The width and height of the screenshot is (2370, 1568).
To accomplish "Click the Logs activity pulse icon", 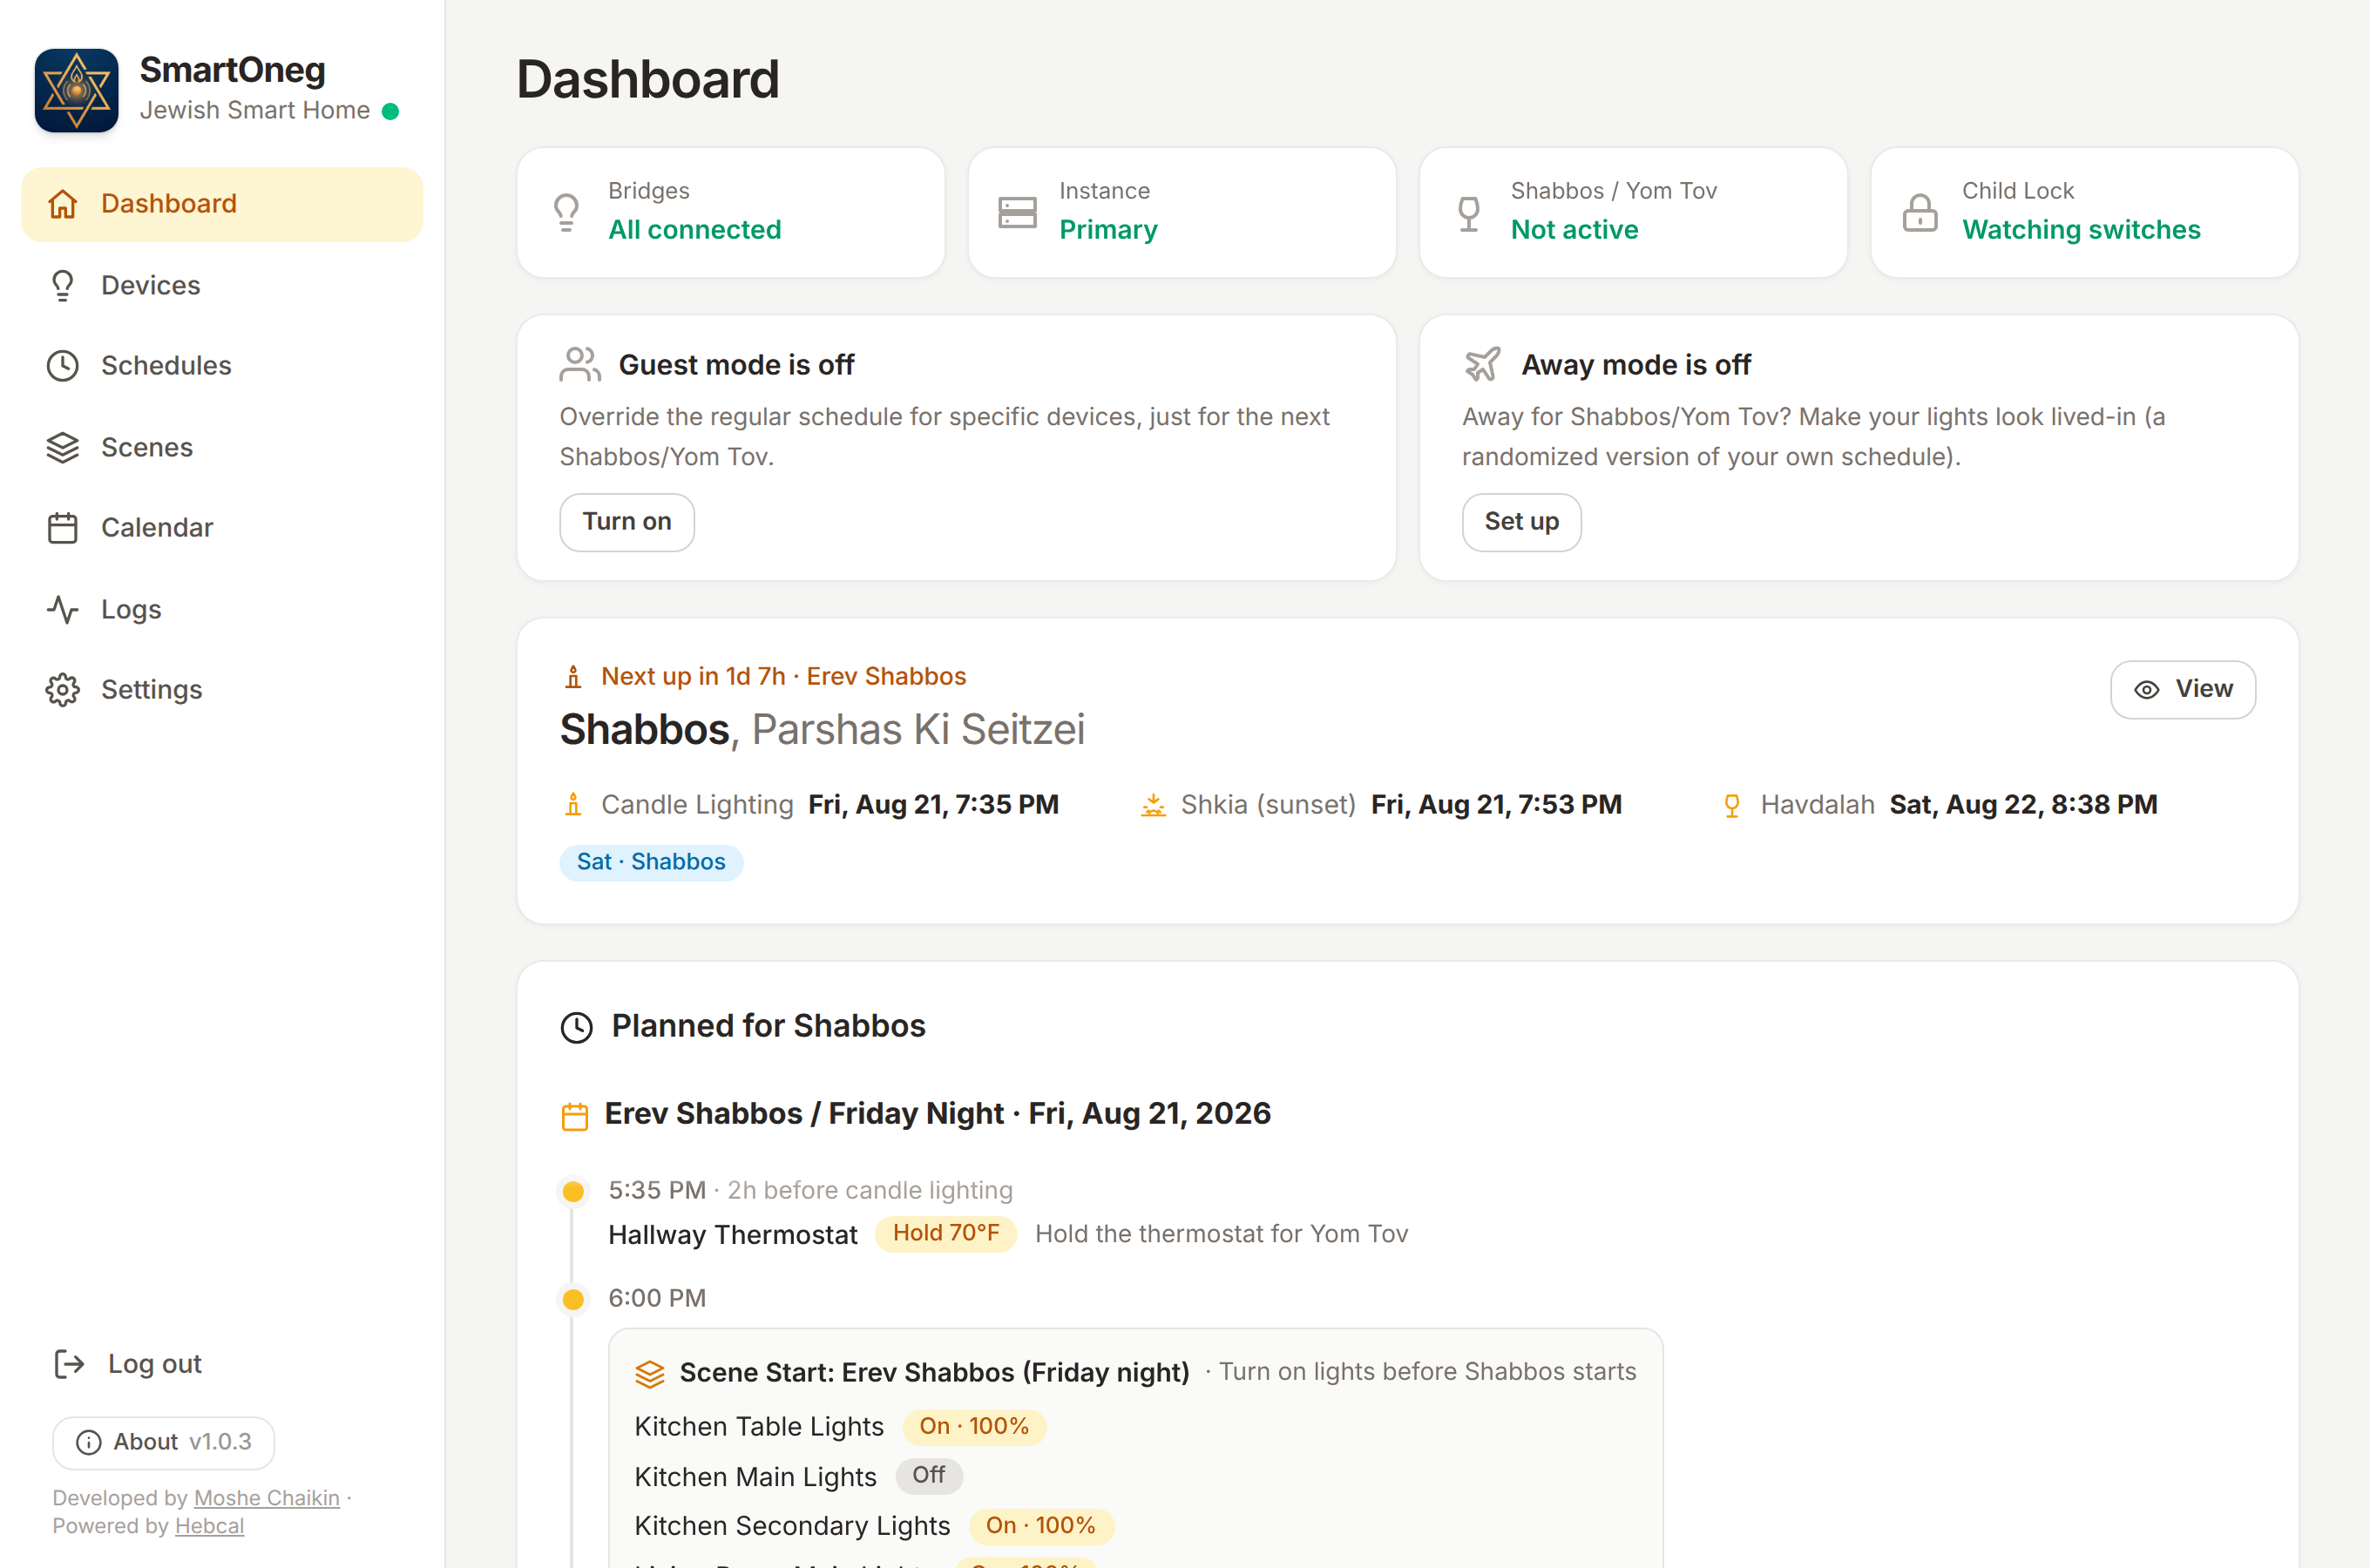I will tap(63, 609).
